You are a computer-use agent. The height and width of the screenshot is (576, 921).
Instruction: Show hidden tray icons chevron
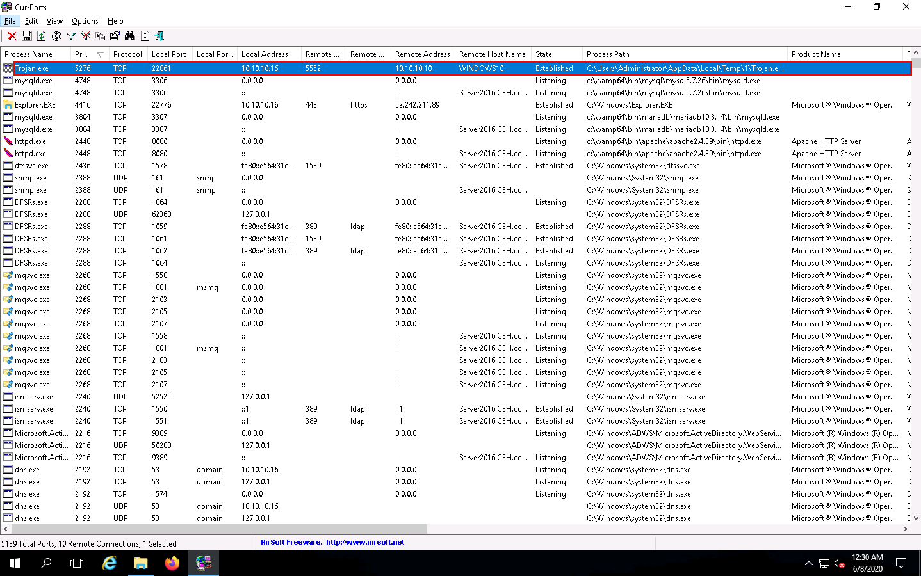(808, 563)
